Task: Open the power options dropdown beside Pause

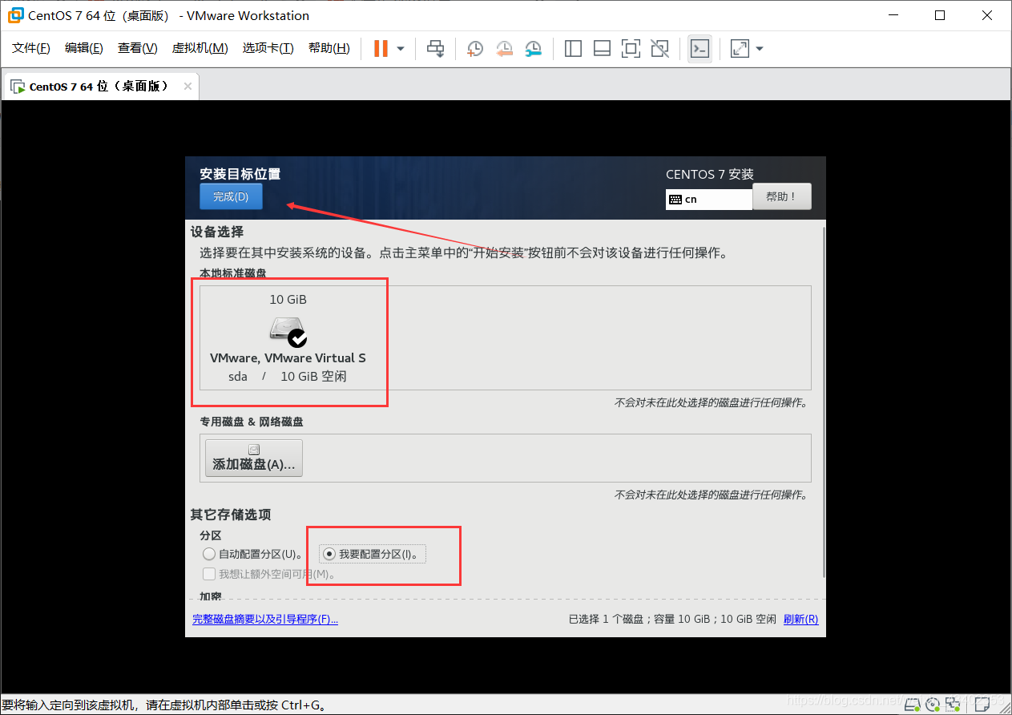Action: (x=401, y=49)
